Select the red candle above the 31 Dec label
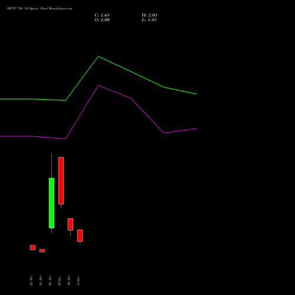Image resolution: width=295 pixels, height=295 pixels. 80,235
